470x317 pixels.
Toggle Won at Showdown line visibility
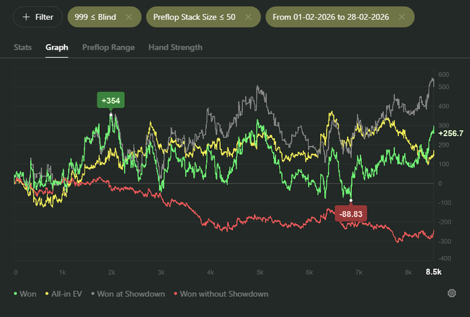click(x=128, y=294)
